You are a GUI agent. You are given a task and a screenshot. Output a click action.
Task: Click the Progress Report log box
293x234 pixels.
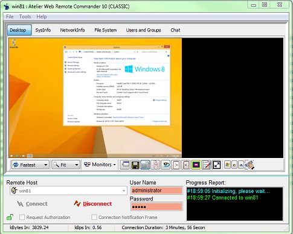pos(234,204)
